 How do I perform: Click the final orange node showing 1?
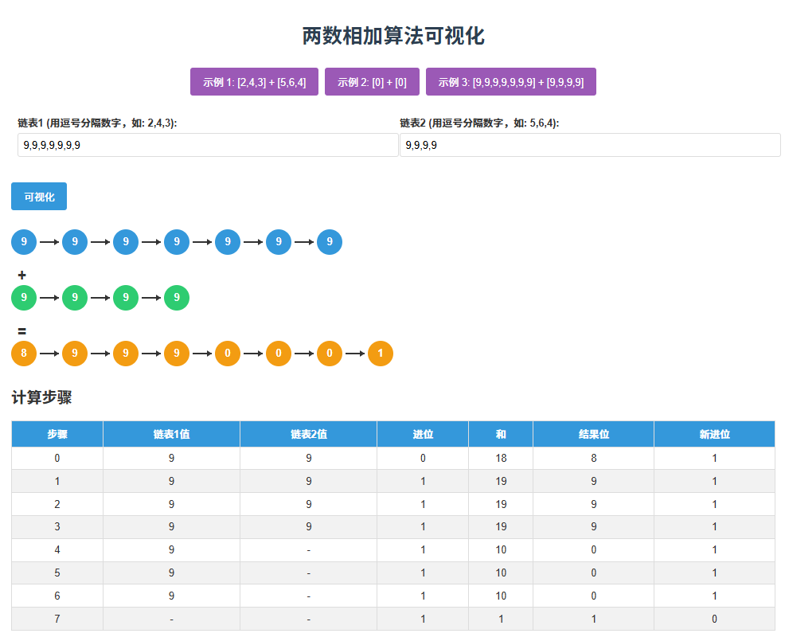[x=380, y=353]
